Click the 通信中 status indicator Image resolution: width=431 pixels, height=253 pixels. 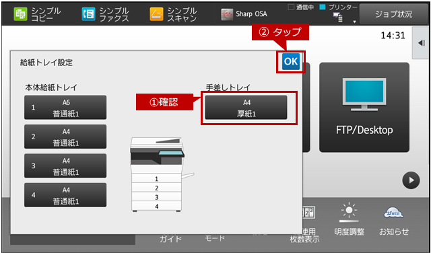(x=301, y=7)
